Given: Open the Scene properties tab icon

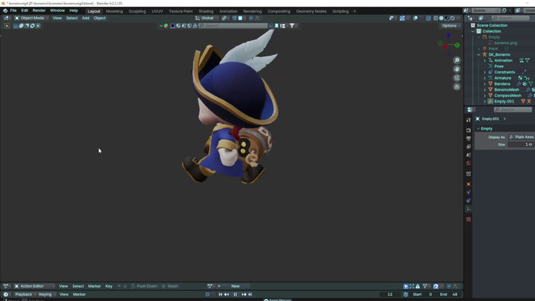Looking at the screenshot, I should point(468,155).
